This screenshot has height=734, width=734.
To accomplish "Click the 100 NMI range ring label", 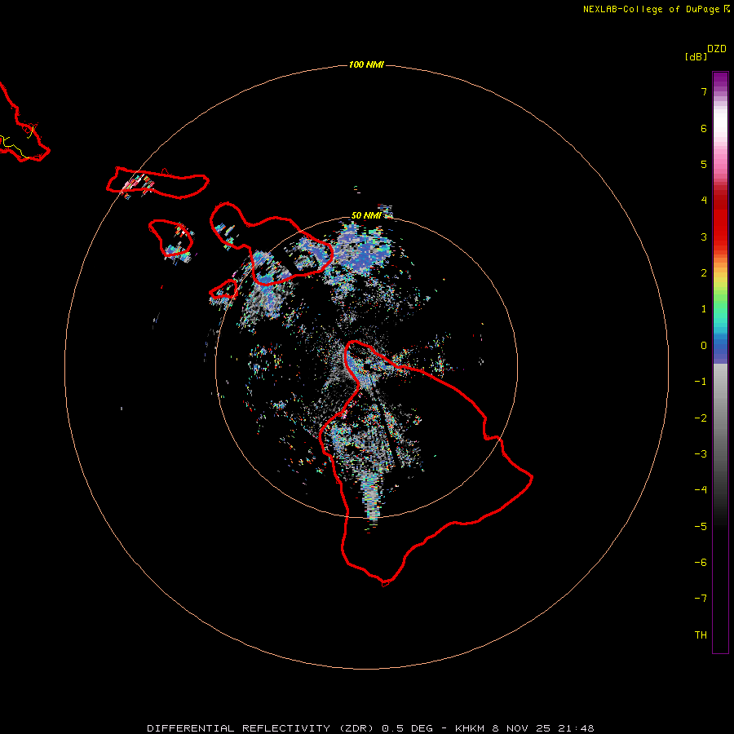I will coord(366,64).
